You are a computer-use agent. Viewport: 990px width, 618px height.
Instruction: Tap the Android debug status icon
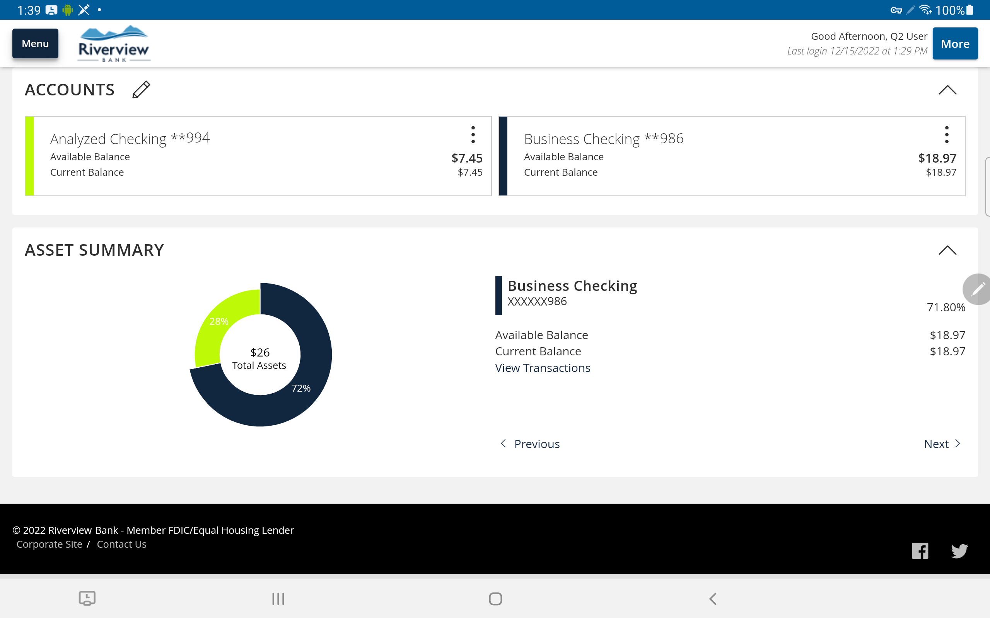(68, 10)
